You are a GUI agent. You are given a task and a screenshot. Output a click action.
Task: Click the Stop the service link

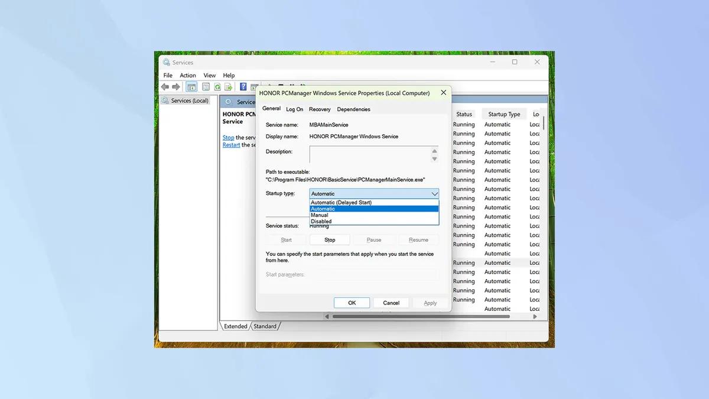(x=228, y=138)
